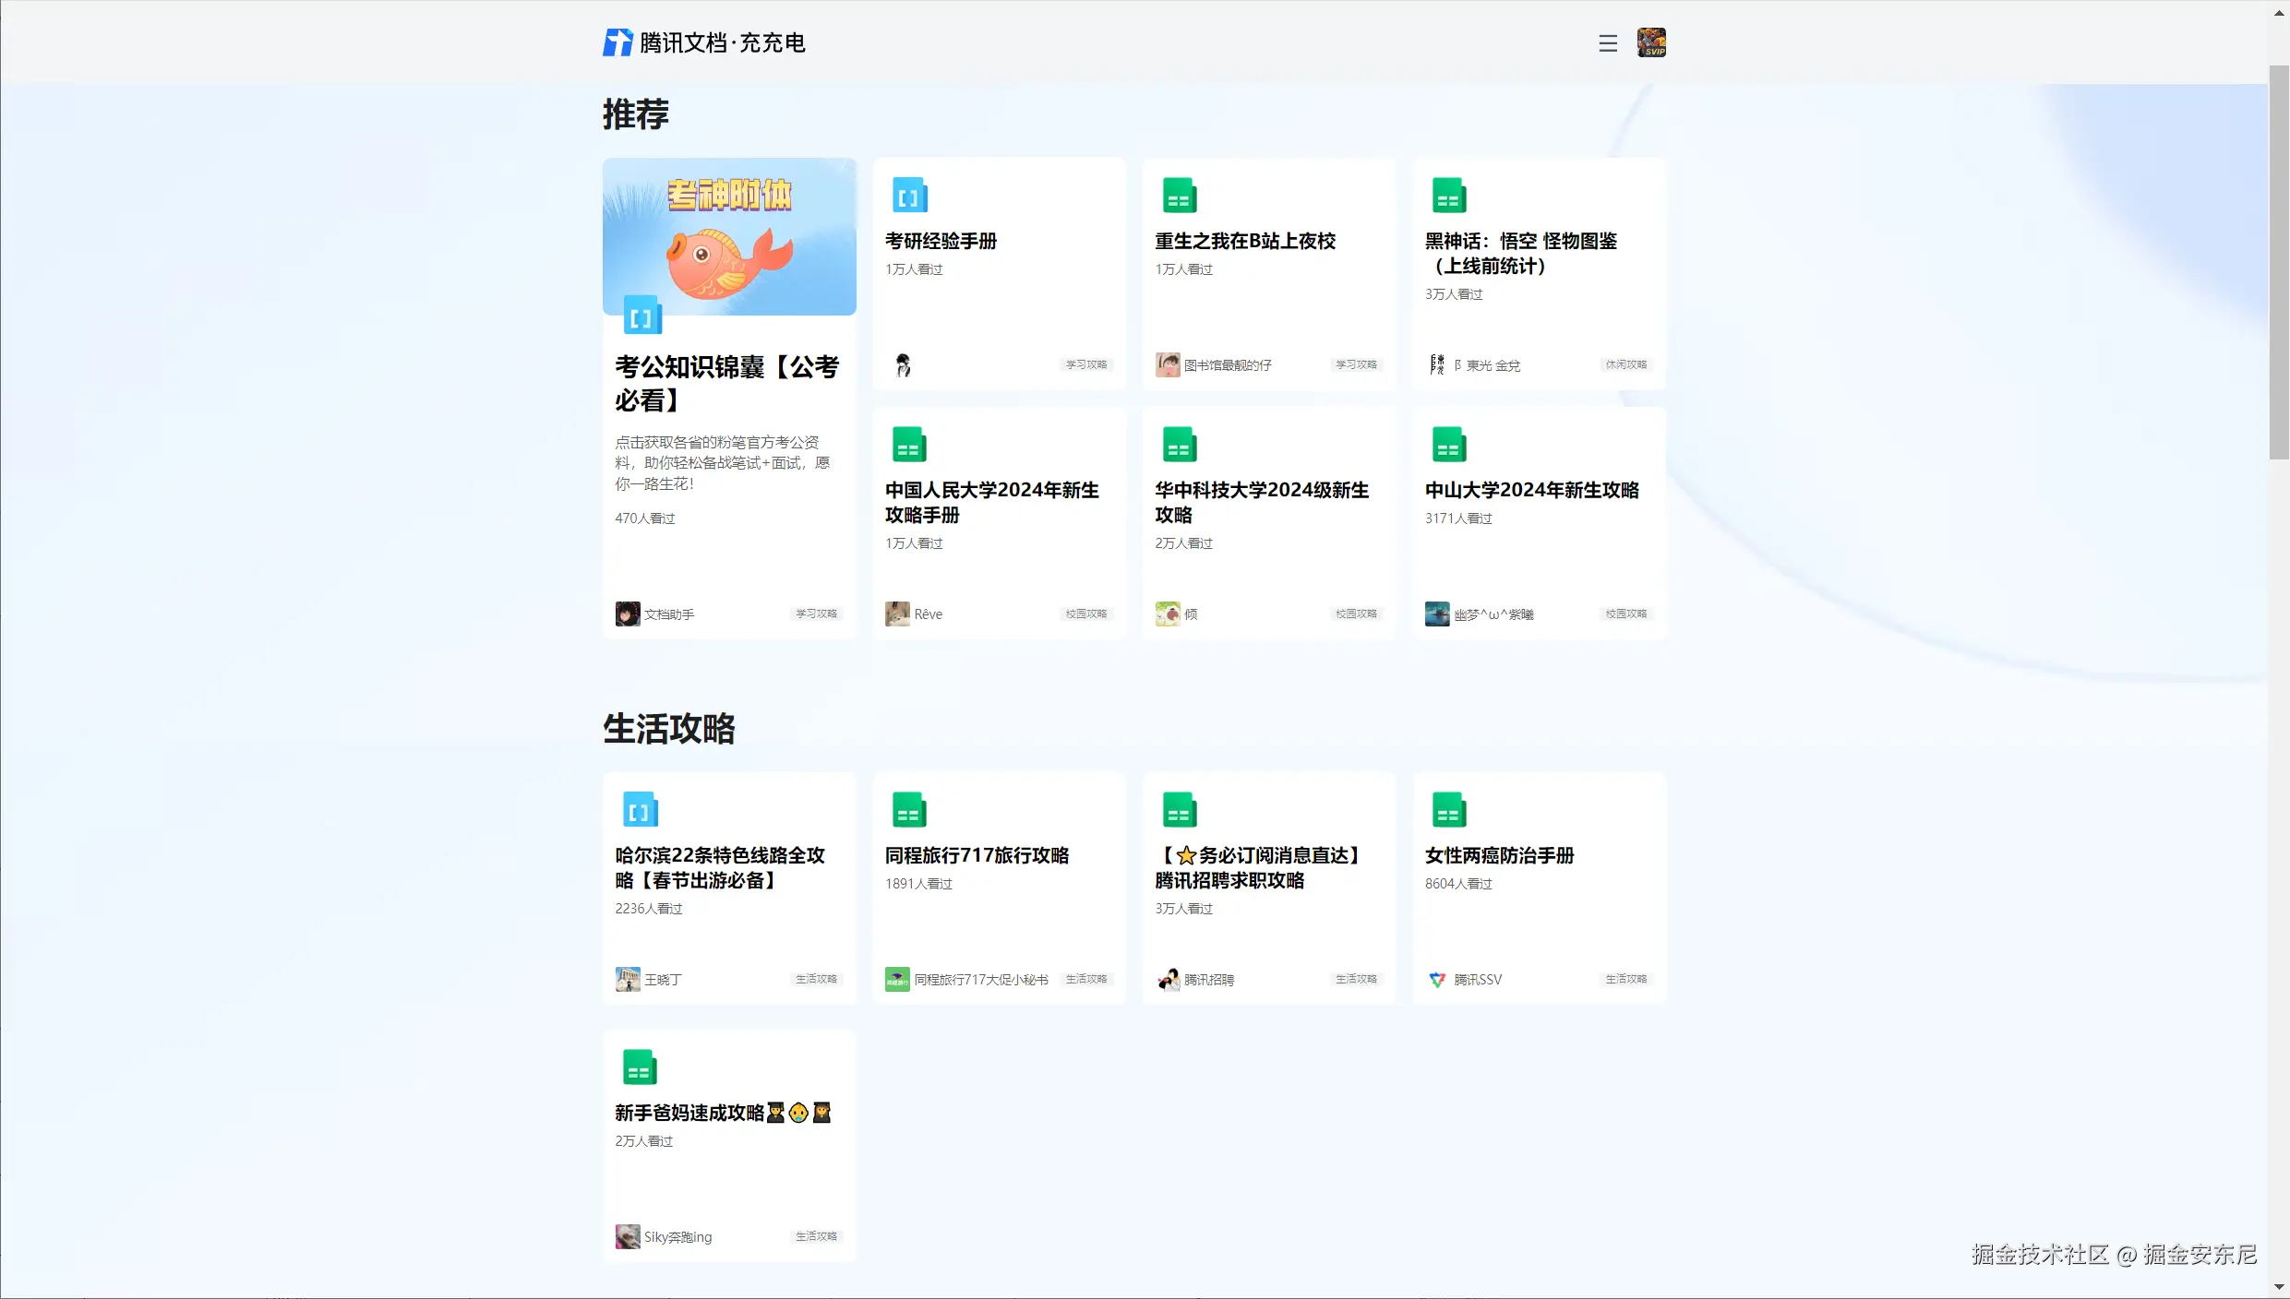Screen dimensions: 2290x1299
Task: Open the hamburger menu in the top bar
Action: click(x=1606, y=42)
